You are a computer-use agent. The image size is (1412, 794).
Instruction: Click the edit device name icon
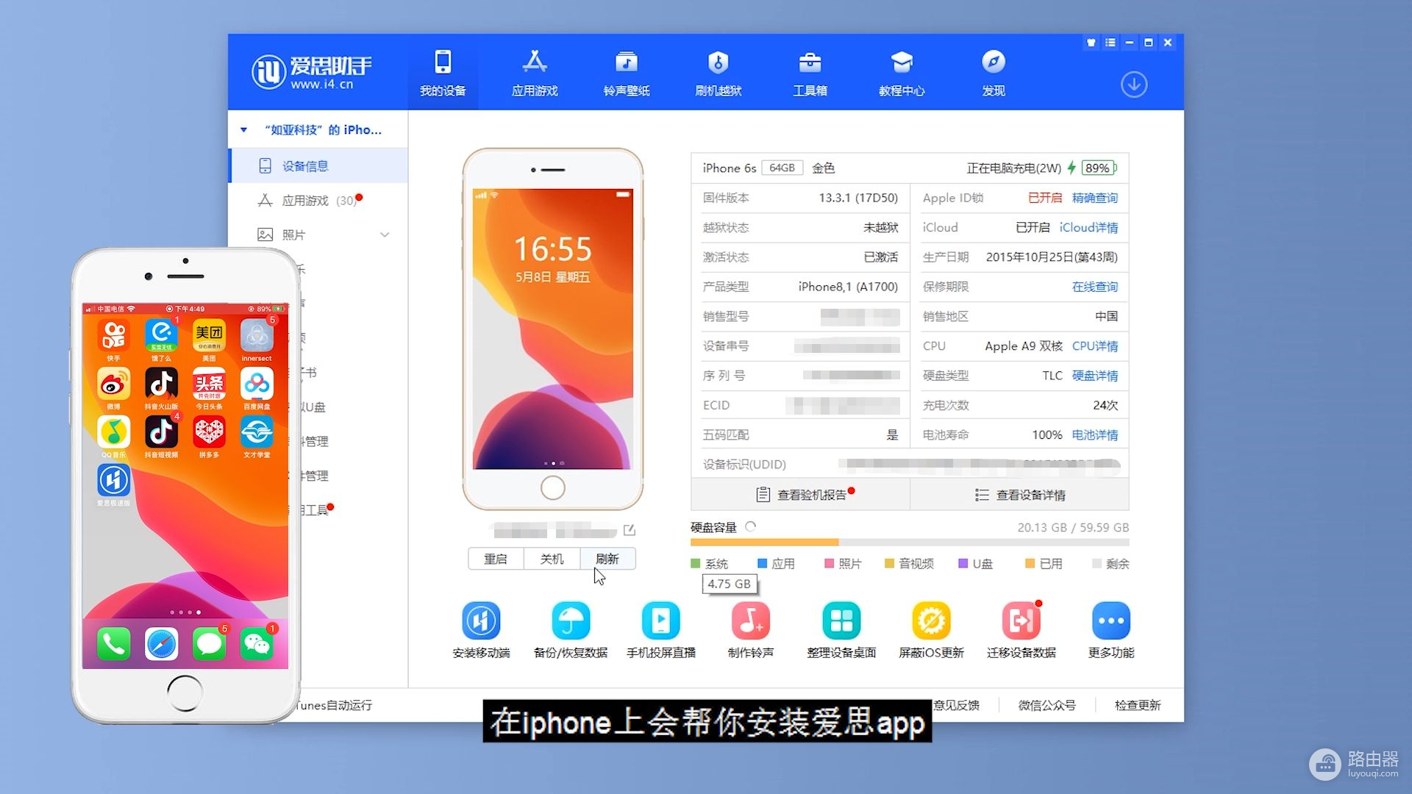(x=630, y=530)
